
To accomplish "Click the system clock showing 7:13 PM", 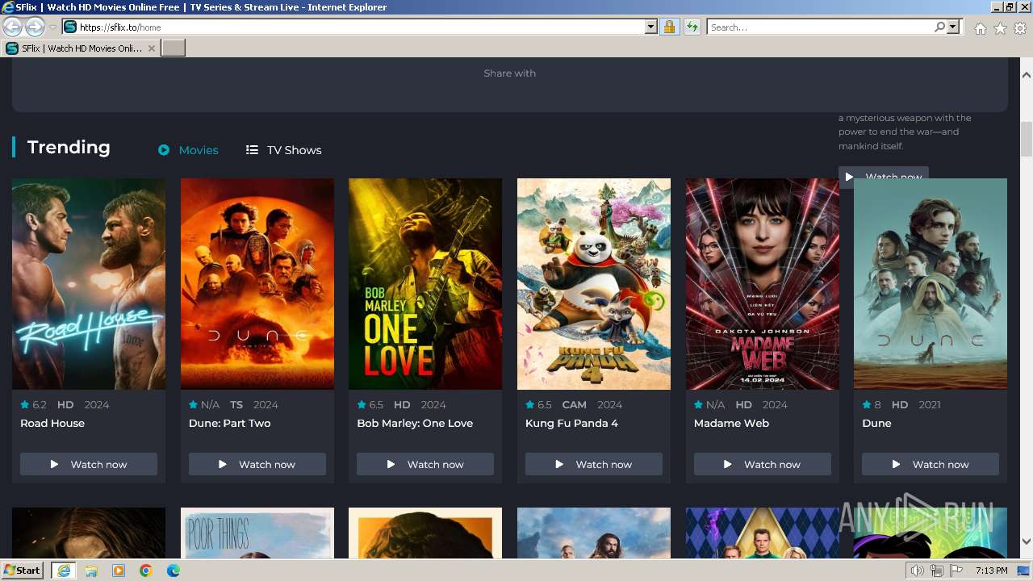I will pos(991,571).
